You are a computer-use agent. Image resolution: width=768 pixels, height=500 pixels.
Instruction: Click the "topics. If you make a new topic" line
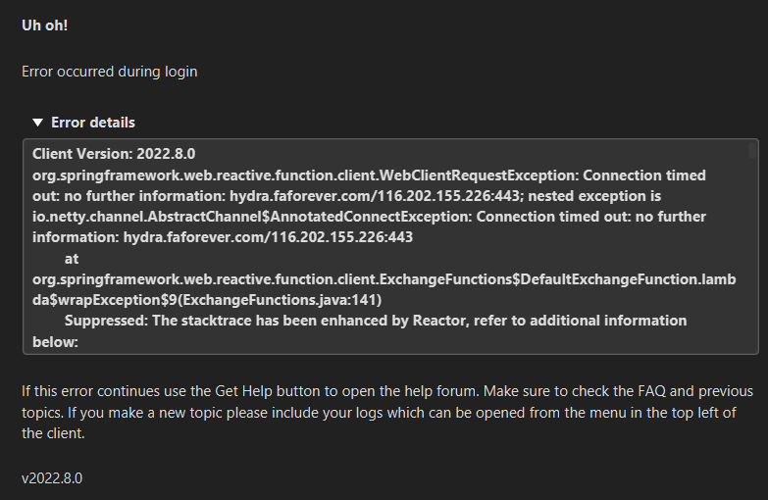[379, 413]
